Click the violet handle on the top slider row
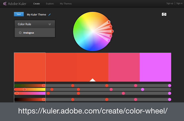Viewport: 184px width, 121px height. pos(170,86)
